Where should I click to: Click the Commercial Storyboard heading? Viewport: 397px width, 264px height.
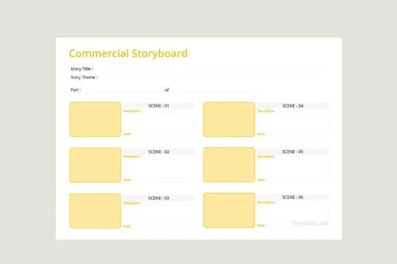tap(128, 54)
